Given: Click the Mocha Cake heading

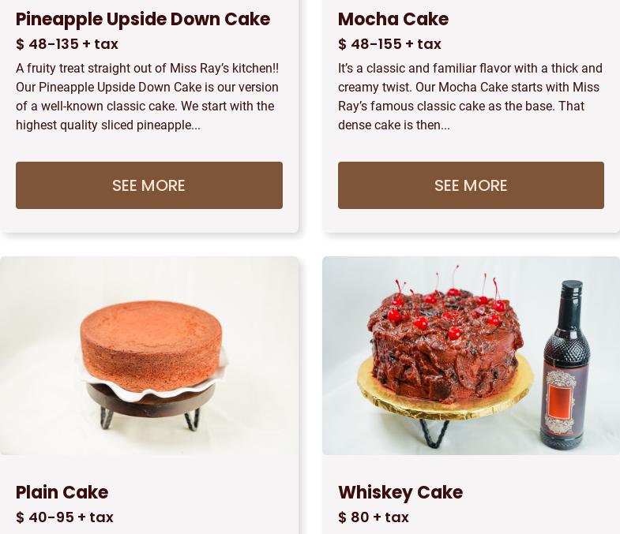Looking at the screenshot, I should point(393,19).
